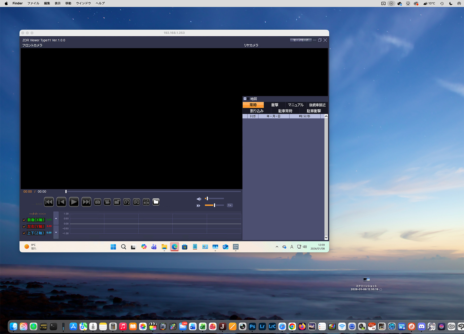Uncheck the 左右(Y軸) checkbox
The width and height of the screenshot is (464, 334).
coord(24,226)
